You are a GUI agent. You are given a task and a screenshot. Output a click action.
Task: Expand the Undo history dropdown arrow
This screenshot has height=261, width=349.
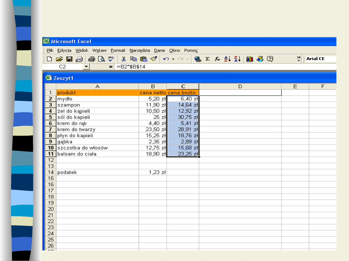point(173,59)
